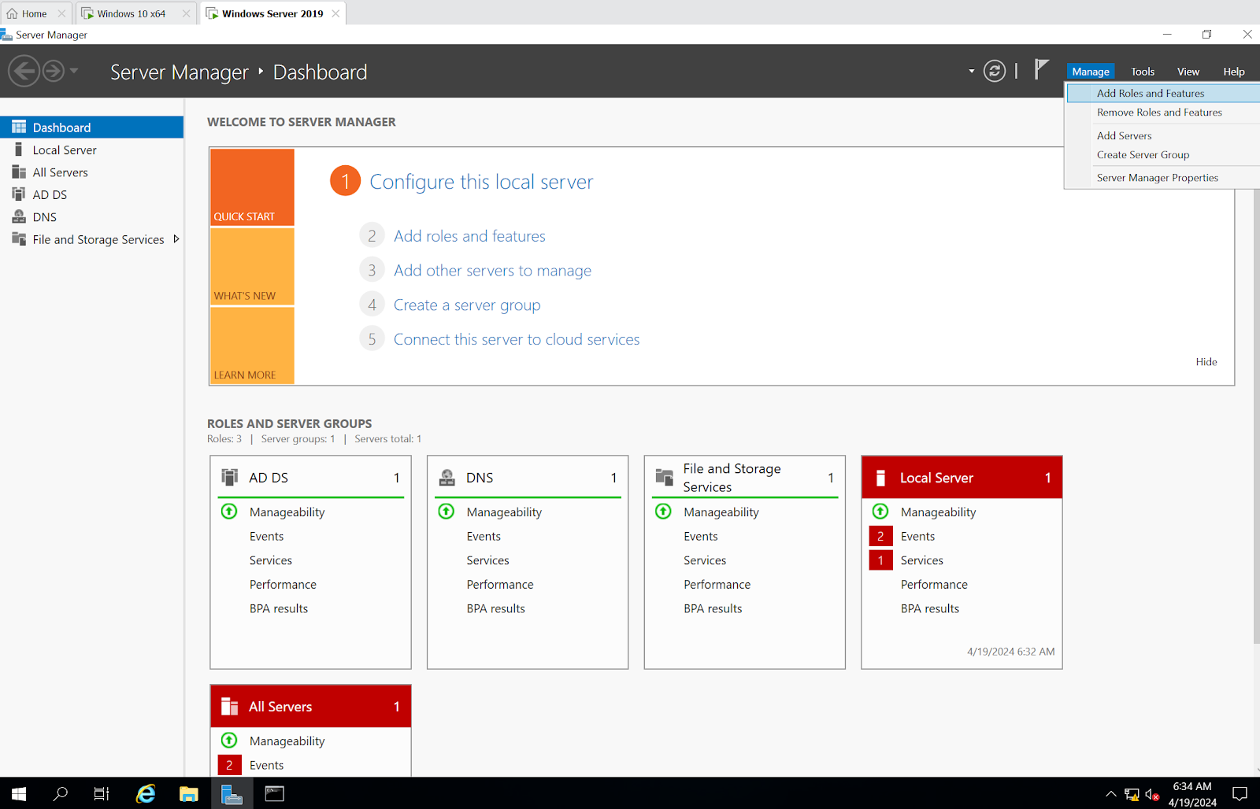
Task: Select AD DS in the sidebar
Action: click(x=91, y=194)
